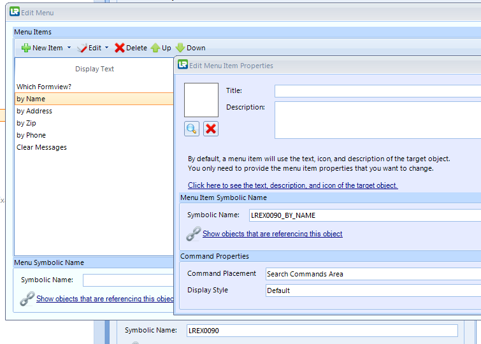481x344 pixels.
Task: Click the magnifier browse icon button
Action: (192, 129)
